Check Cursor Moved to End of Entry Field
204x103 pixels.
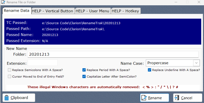(10, 76)
